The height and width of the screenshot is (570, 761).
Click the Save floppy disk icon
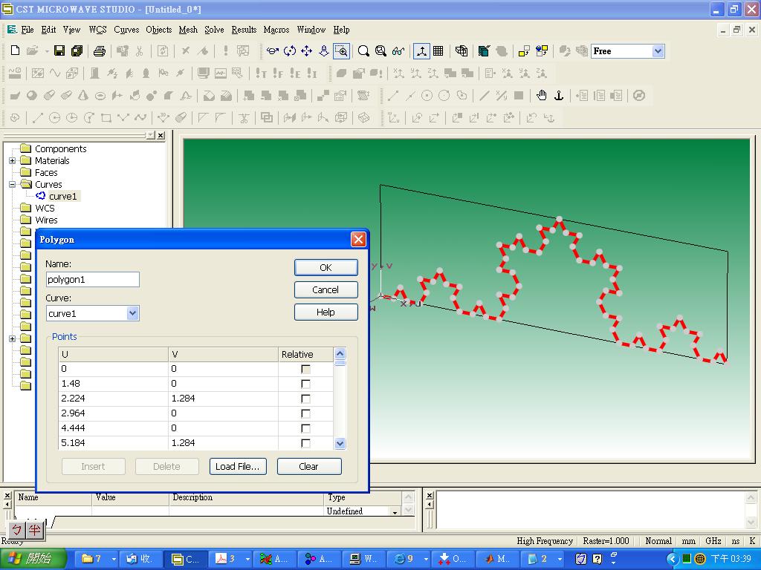(x=59, y=50)
